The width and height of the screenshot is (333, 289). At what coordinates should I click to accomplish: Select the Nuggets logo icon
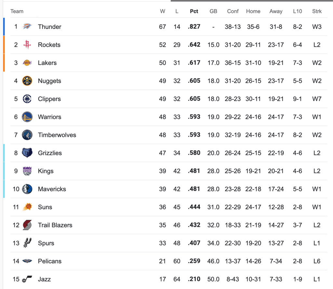(x=27, y=81)
